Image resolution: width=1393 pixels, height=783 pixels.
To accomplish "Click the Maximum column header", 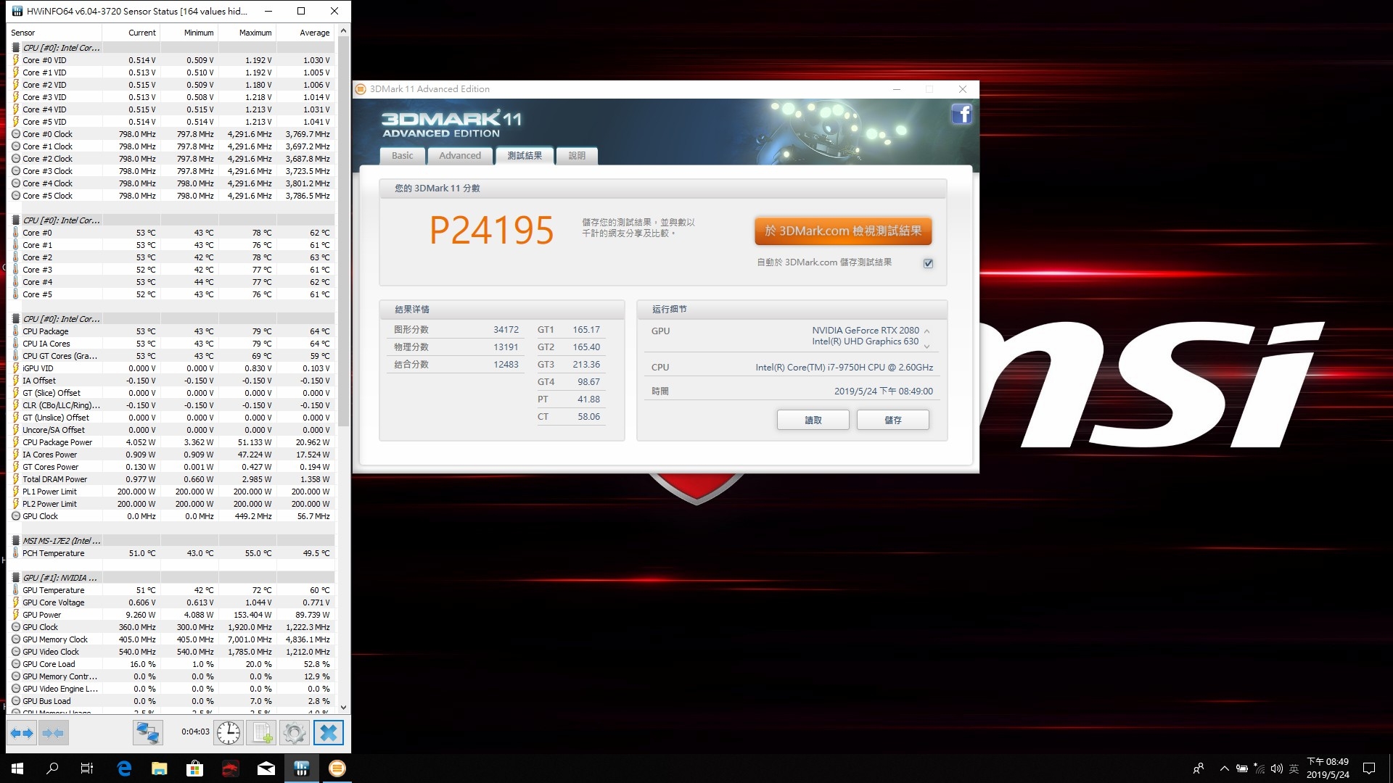I will pos(247,33).
